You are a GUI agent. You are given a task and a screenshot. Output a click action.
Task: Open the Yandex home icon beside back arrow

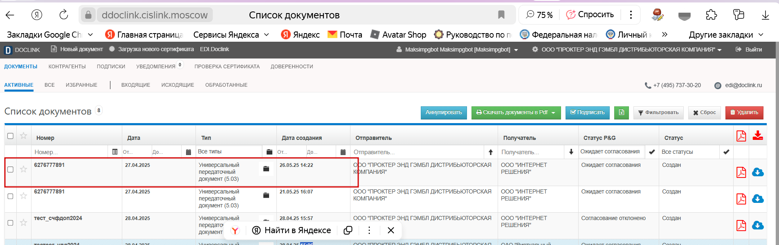pyautogui.click(x=37, y=15)
